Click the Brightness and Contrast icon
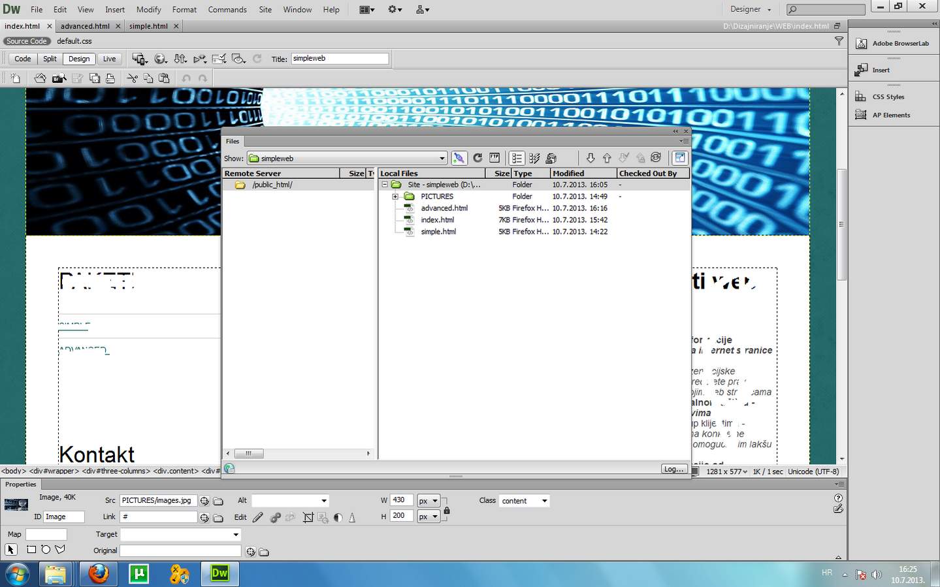 (x=338, y=518)
